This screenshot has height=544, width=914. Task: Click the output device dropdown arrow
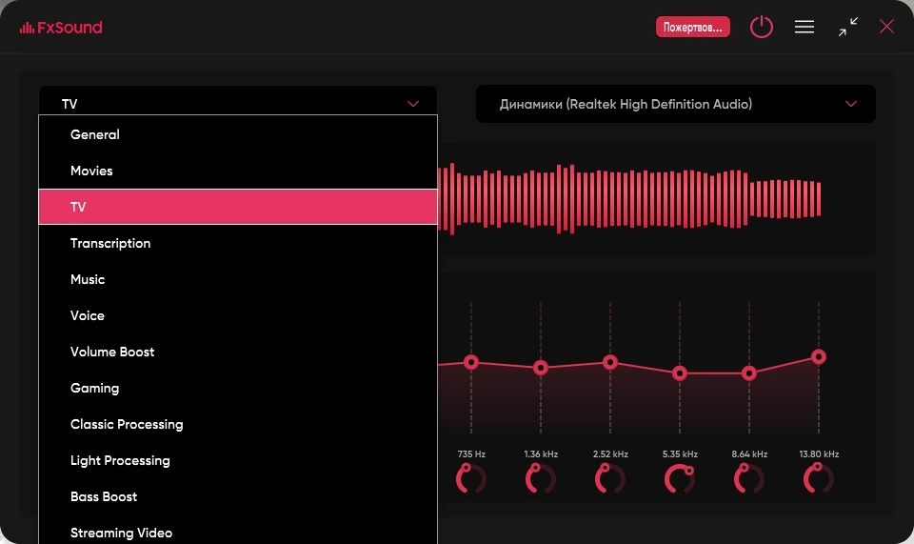(851, 104)
